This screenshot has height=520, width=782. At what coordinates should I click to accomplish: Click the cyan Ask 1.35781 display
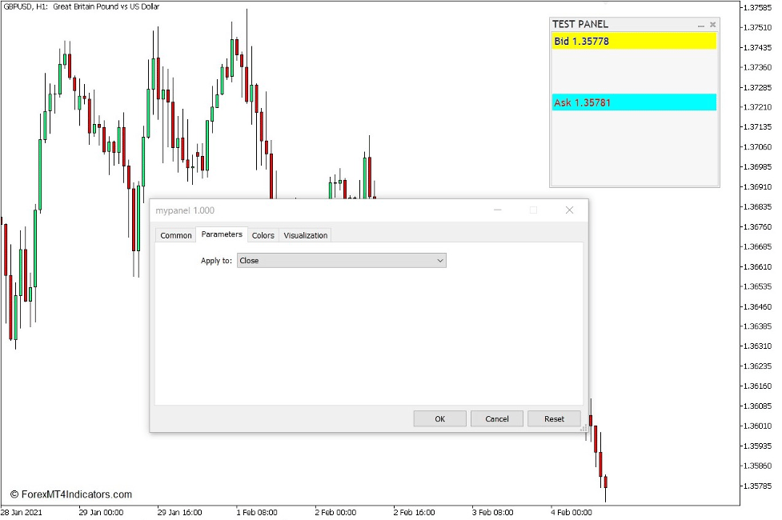click(x=633, y=102)
